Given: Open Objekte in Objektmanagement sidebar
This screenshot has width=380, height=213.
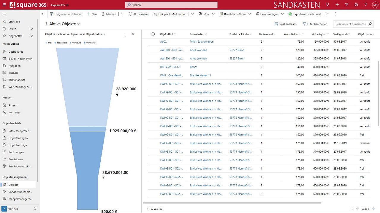Looking at the screenshot, I should (x=18, y=185).
